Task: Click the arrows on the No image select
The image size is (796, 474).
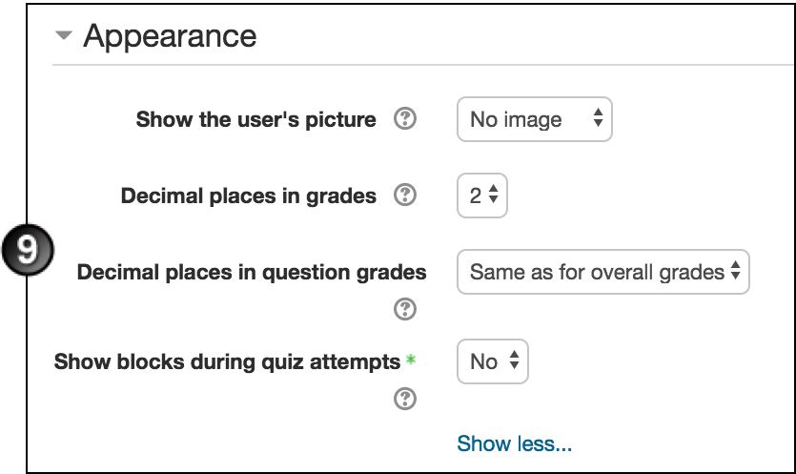Action: 598,118
